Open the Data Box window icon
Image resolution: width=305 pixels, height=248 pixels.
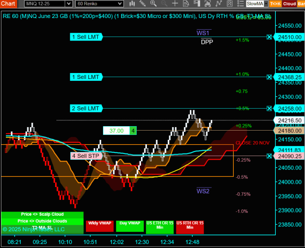pos(186,3)
